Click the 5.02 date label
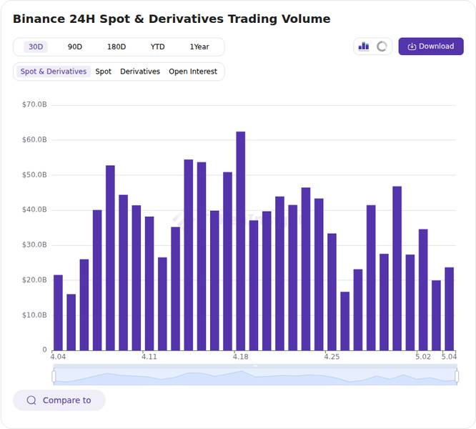This screenshot has width=476, height=429. tap(423, 357)
